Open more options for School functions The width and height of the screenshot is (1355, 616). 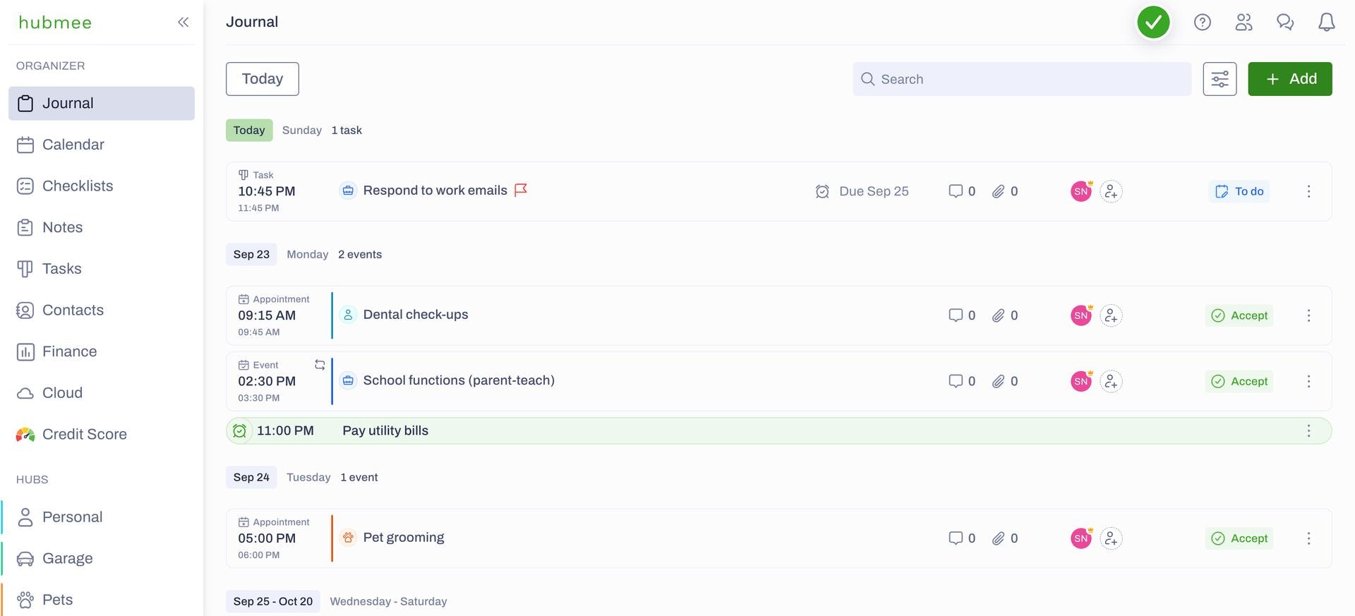point(1308,381)
